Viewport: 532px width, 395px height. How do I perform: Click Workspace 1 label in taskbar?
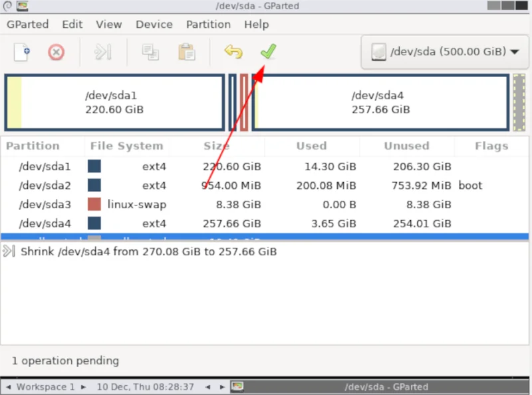(45, 387)
